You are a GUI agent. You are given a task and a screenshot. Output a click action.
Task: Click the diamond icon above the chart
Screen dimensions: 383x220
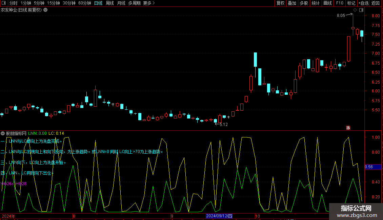click(x=355, y=10)
